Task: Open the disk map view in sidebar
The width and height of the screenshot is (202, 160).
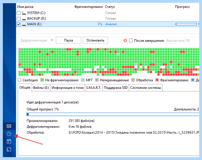Action: (9, 126)
